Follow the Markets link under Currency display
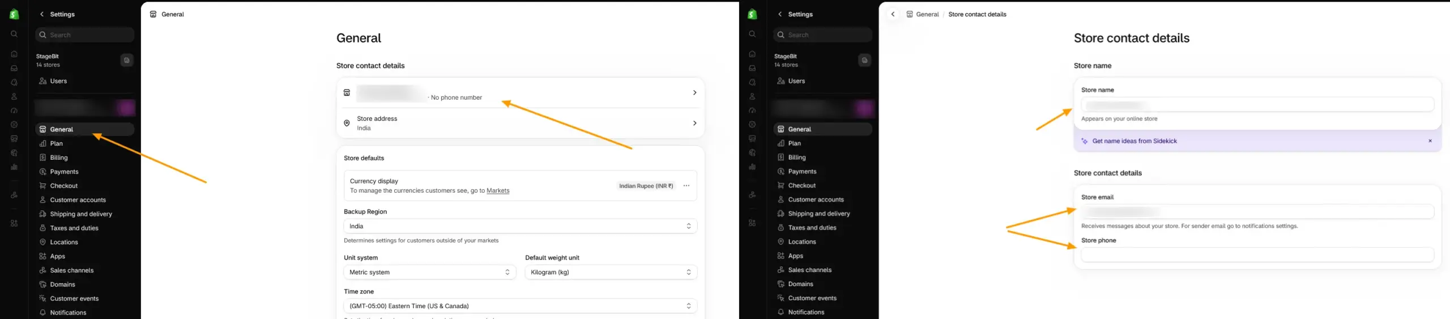The width and height of the screenshot is (1450, 319). click(x=498, y=191)
